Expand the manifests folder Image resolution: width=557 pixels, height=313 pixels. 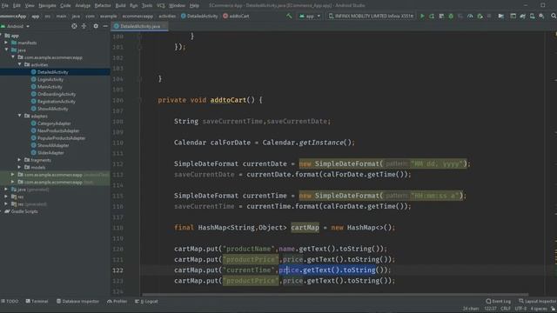(6, 43)
